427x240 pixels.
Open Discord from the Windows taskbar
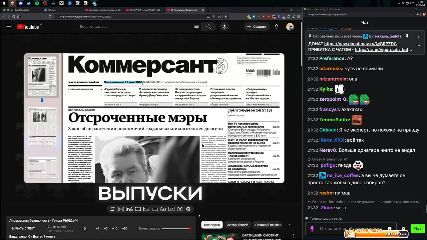(20, 3)
